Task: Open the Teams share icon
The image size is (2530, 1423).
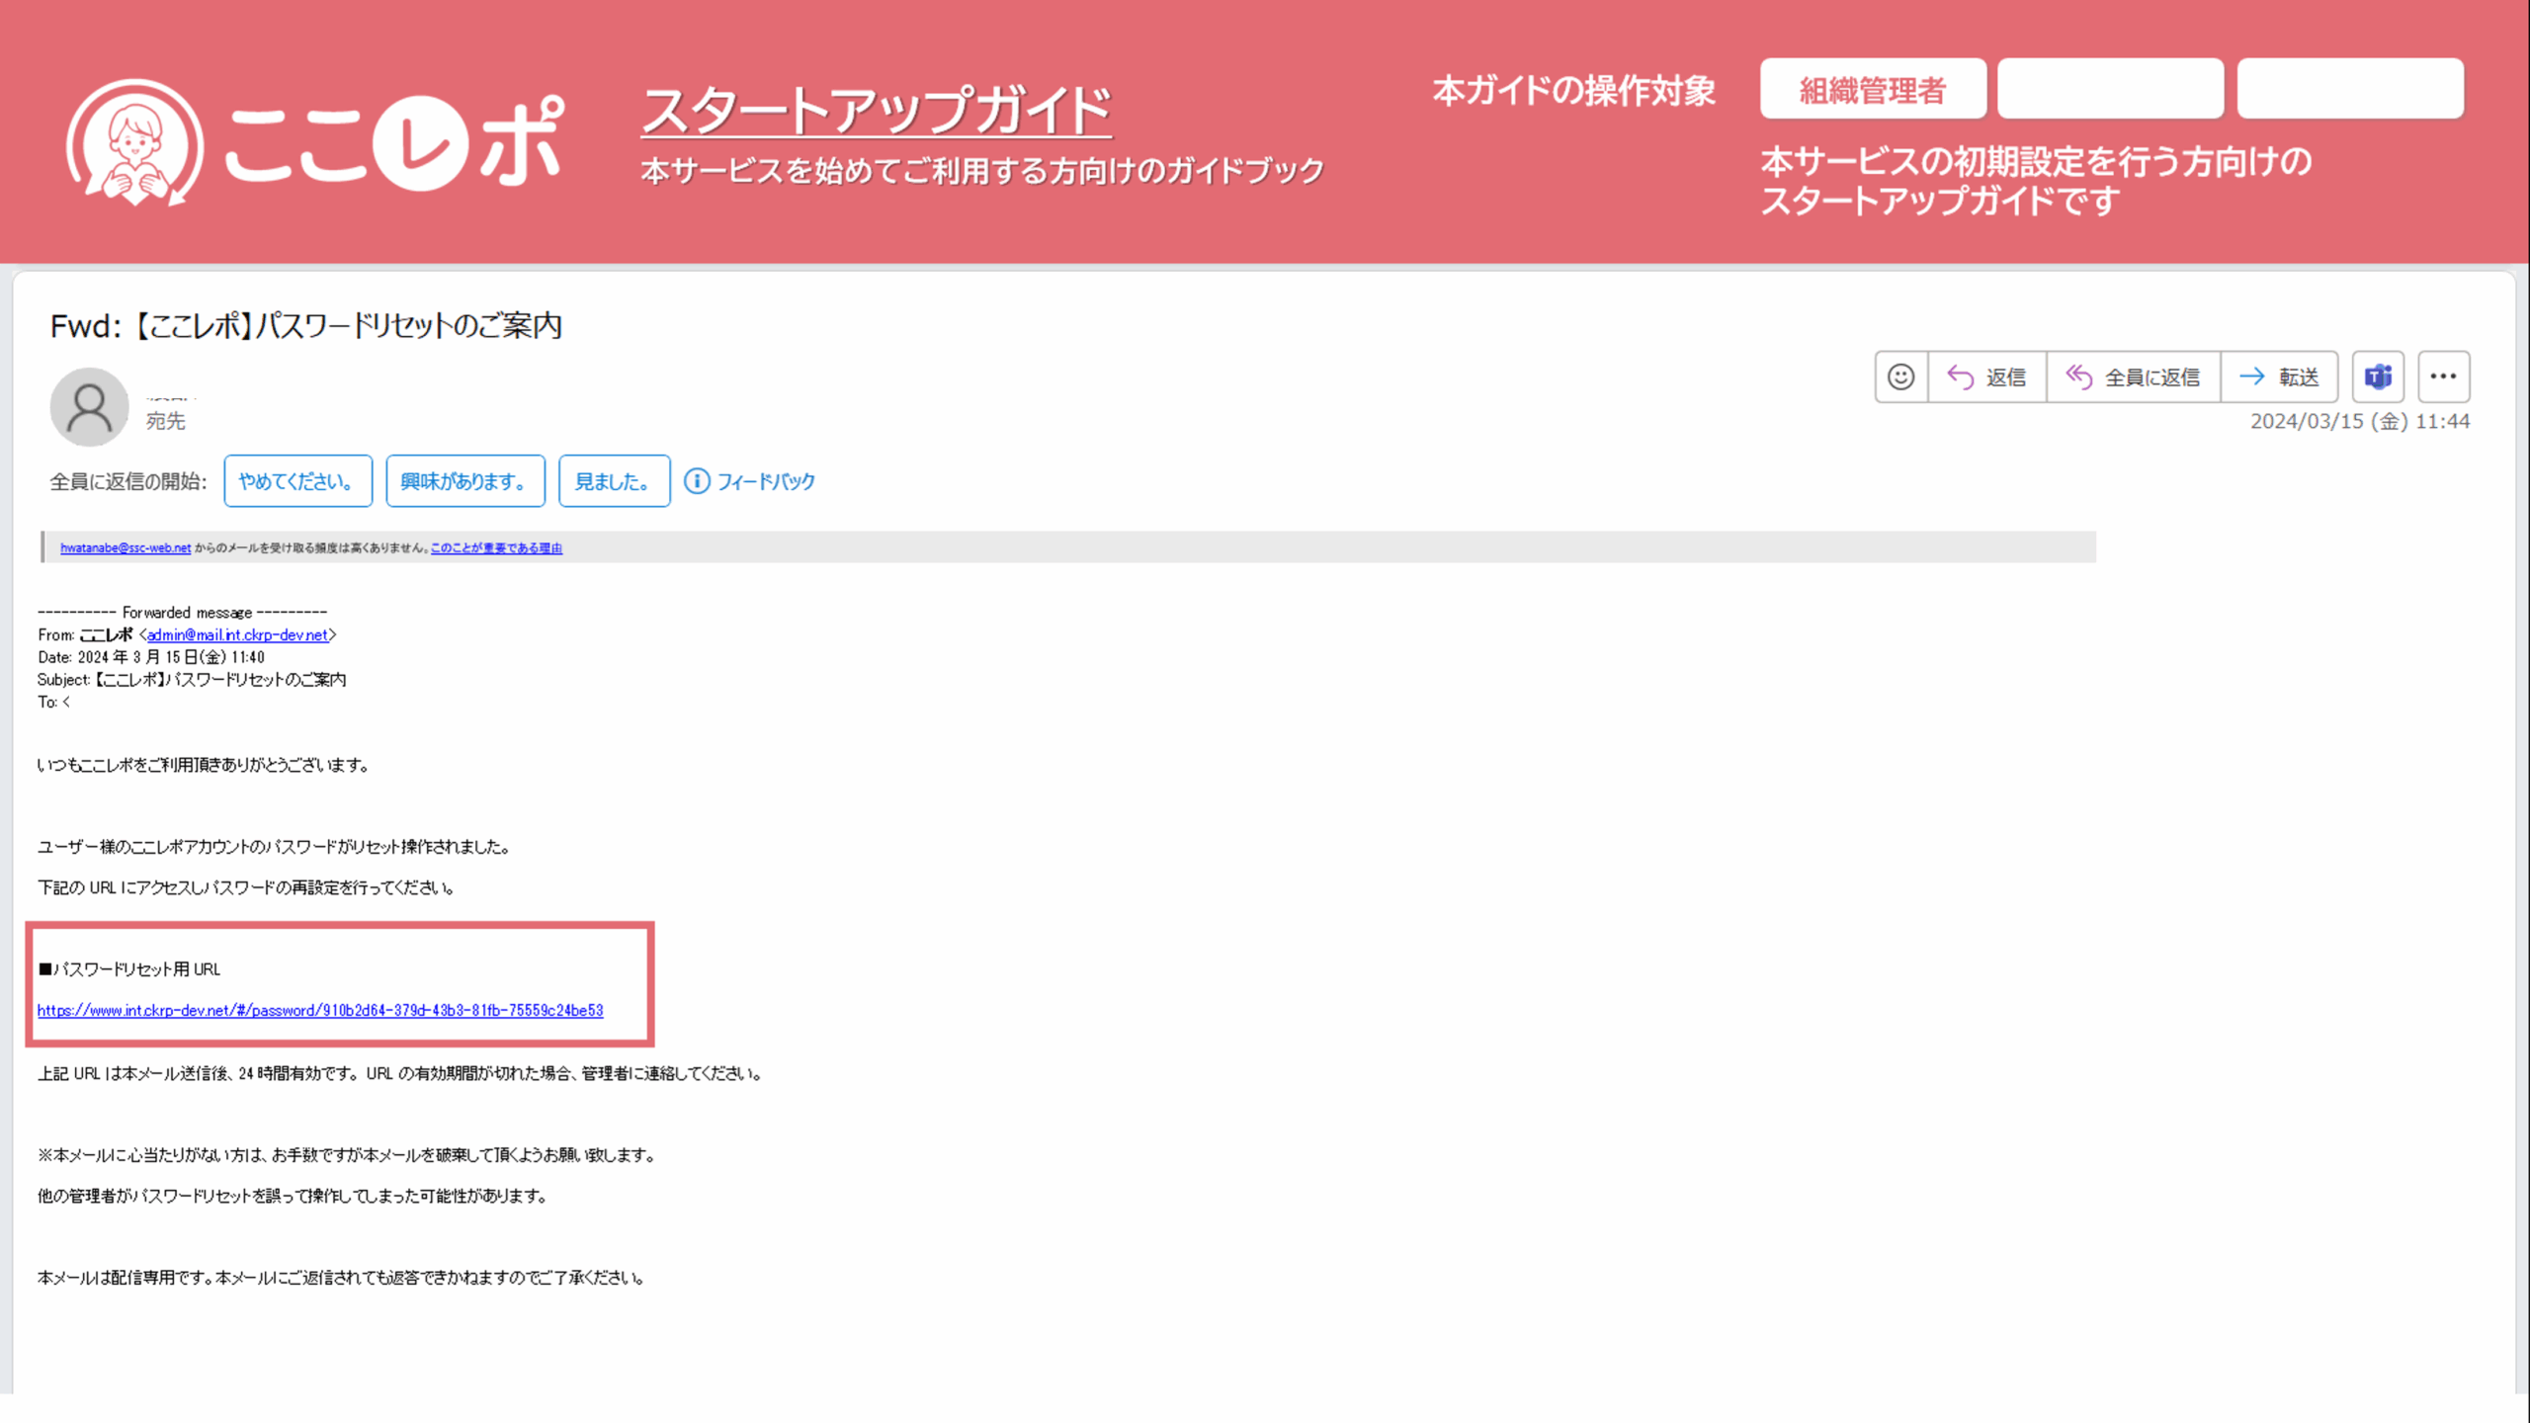Action: pyautogui.click(x=2378, y=377)
